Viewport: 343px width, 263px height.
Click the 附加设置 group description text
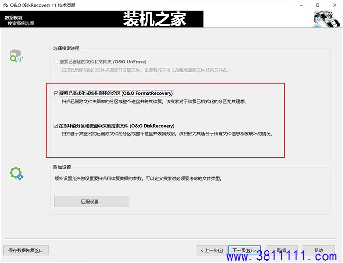click(139, 179)
